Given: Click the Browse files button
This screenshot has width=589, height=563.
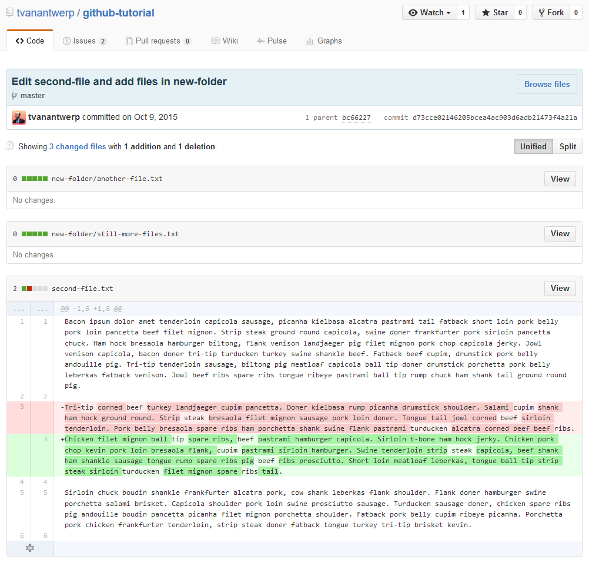Looking at the screenshot, I should coord(547,84).
